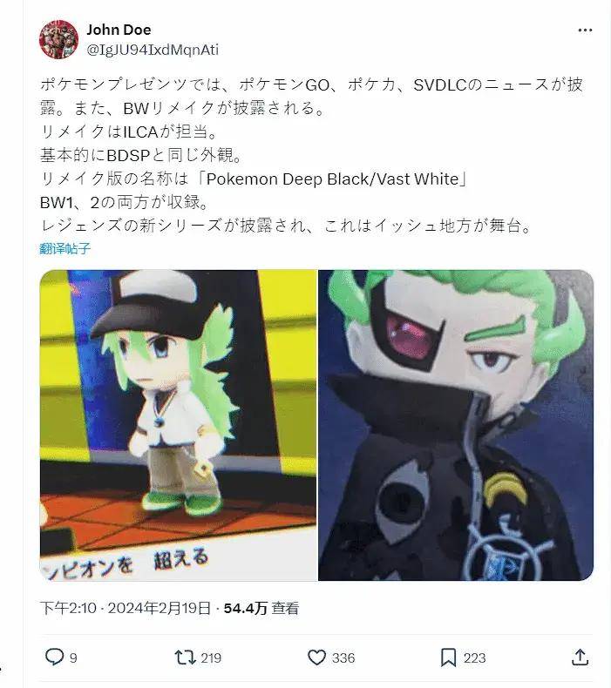
Task: Click the reply speech bubble icon
Action: 54,657
